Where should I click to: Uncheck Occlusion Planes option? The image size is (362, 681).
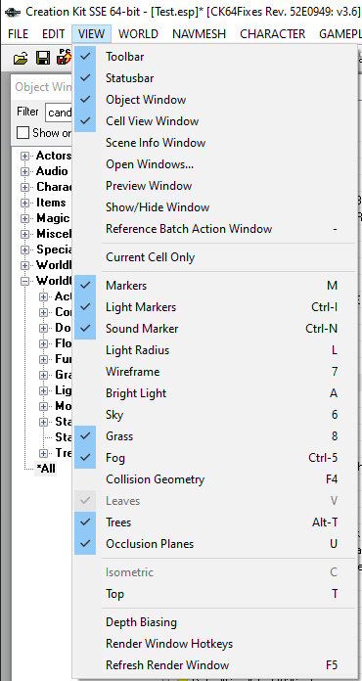click(215, 544)
